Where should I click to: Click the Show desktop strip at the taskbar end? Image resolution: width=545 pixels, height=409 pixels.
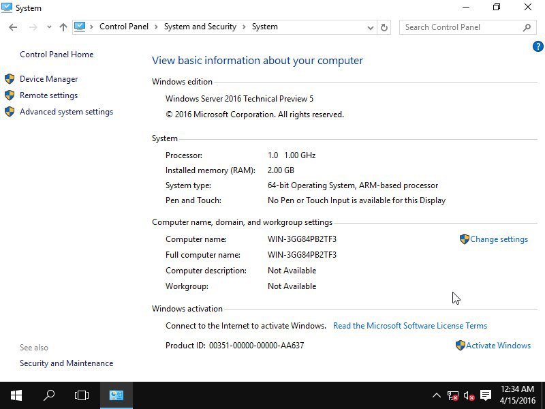[x=543, y=395]
